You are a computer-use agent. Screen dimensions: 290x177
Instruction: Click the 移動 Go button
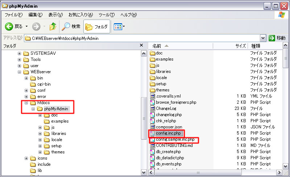coord(277,38)
